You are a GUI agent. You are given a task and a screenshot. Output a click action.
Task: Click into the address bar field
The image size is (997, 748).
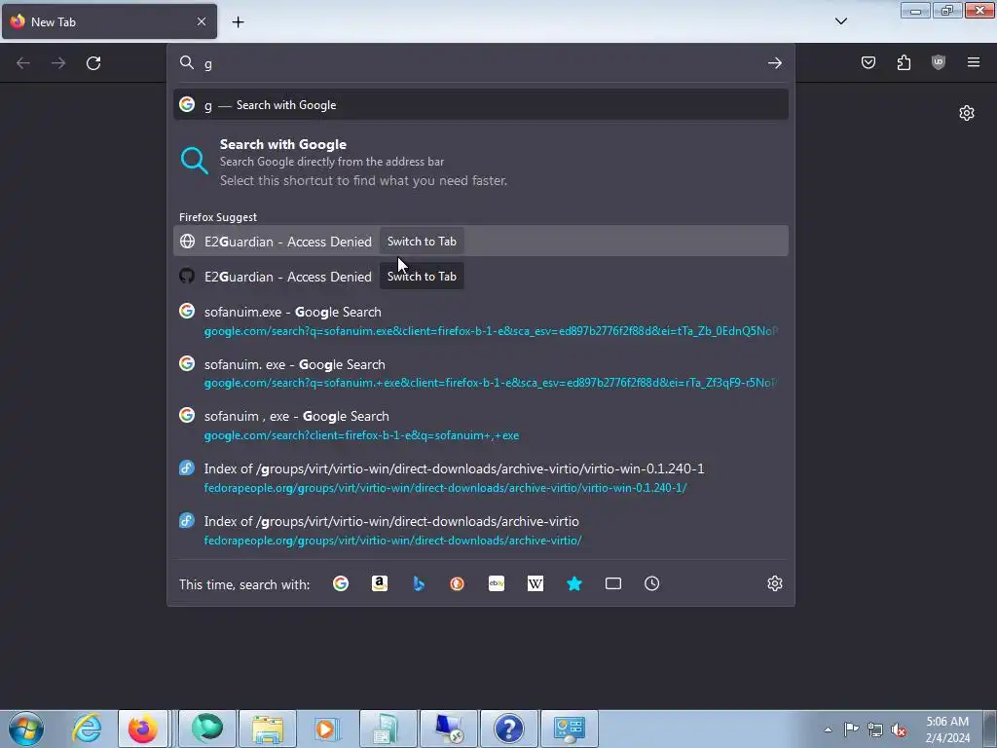481,63
